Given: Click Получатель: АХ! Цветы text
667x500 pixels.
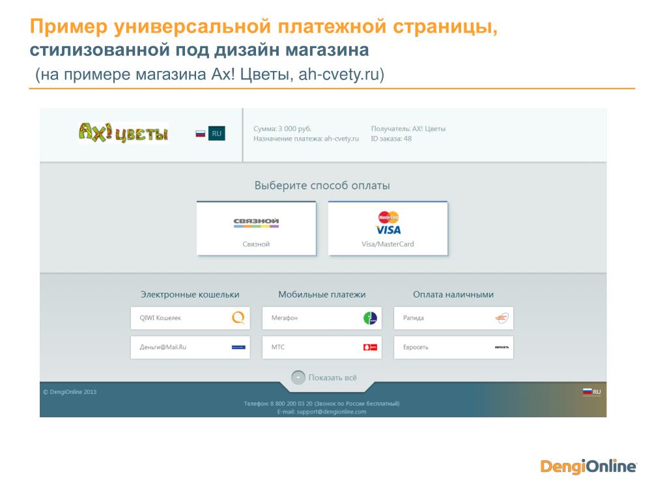Looking at the screenshot, I should click(408, 128).
